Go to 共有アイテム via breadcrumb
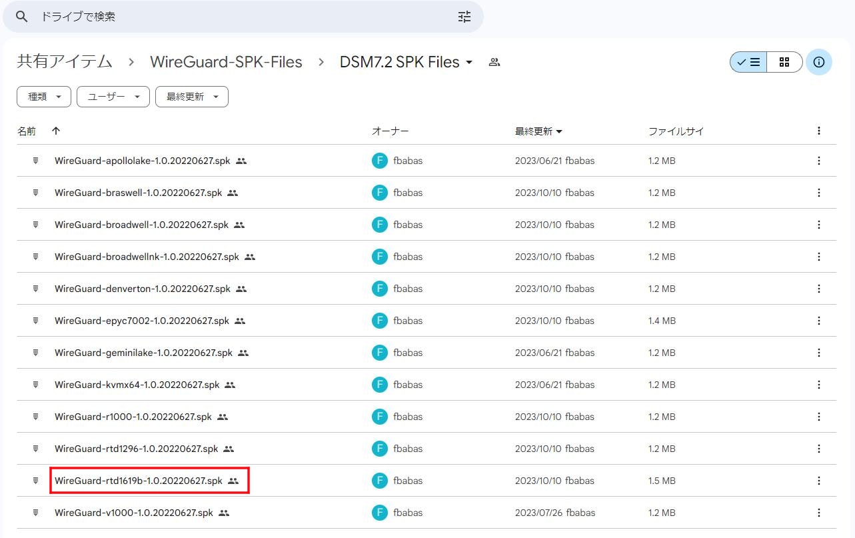Image resolution: width=855 pixels, height=538 pixels. coord(63,61)
